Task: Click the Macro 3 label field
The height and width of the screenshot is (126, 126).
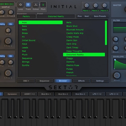Action: (x=104, y=11)
